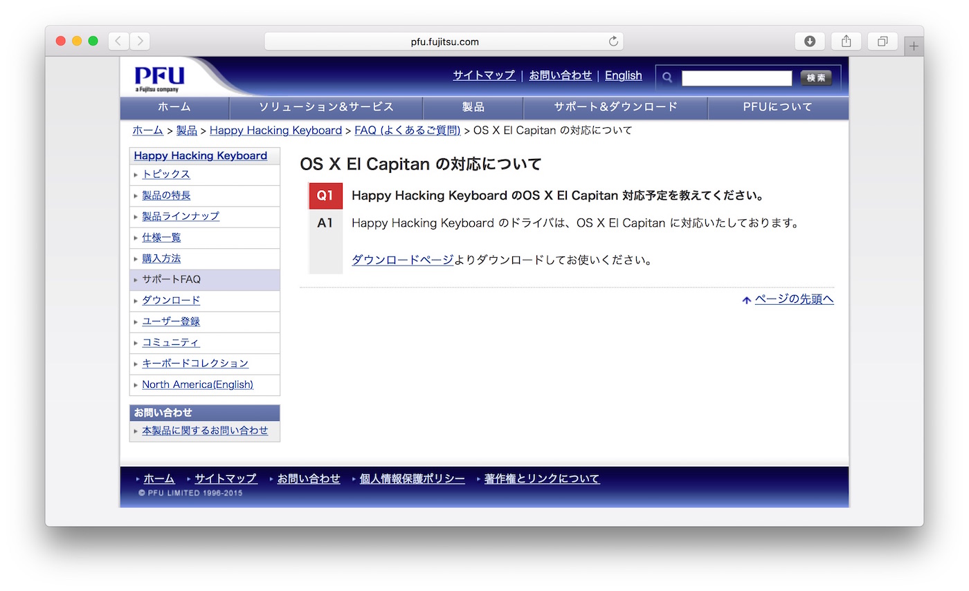Open Happy Hacking Keyboard sidebar heading
The height and width of the screenshot is (591, 969).
click(x=201, y=156)
